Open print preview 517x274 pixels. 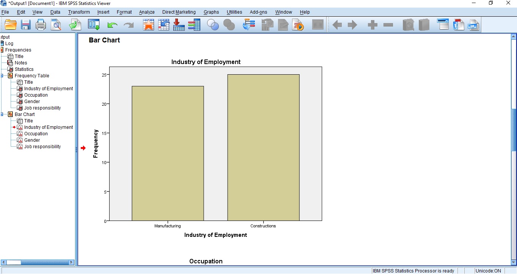(56, 25)
